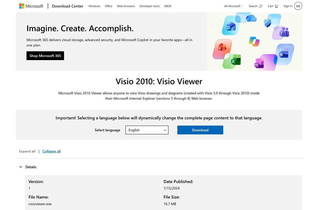The image size is (318, 210).
Task: Click the Defender shield icon in banner
Action: [x=268, y=23]
